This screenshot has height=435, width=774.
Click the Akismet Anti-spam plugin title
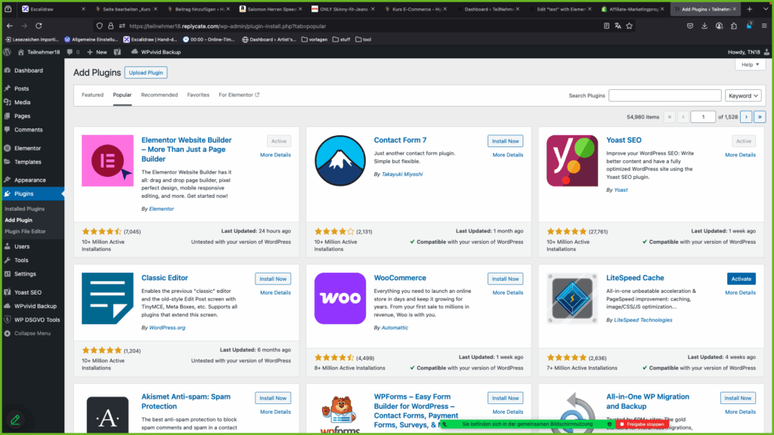tap(186, 402)
